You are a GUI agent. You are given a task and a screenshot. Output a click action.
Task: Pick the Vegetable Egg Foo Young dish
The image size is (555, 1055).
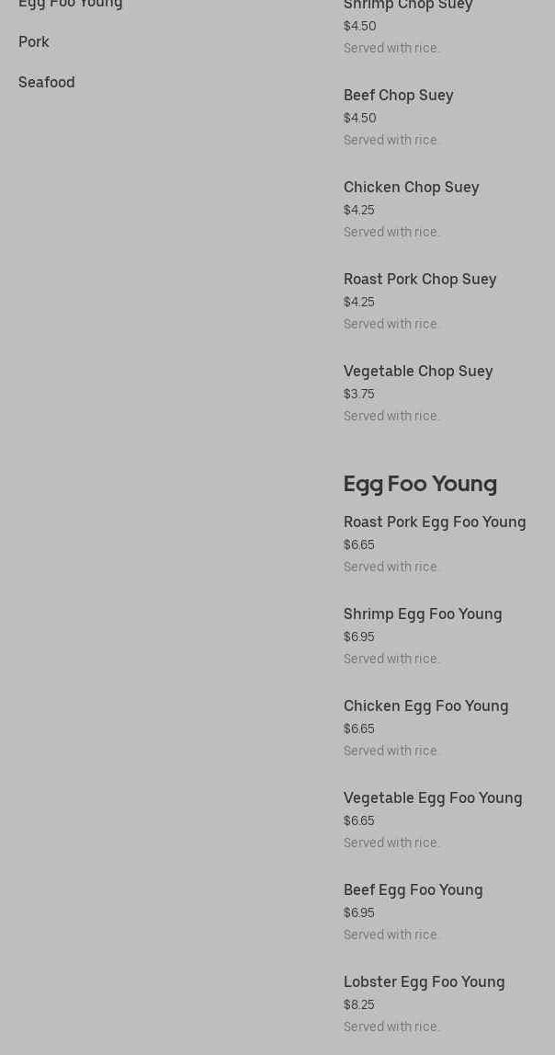pyautogui.click(x=433, y=798)
